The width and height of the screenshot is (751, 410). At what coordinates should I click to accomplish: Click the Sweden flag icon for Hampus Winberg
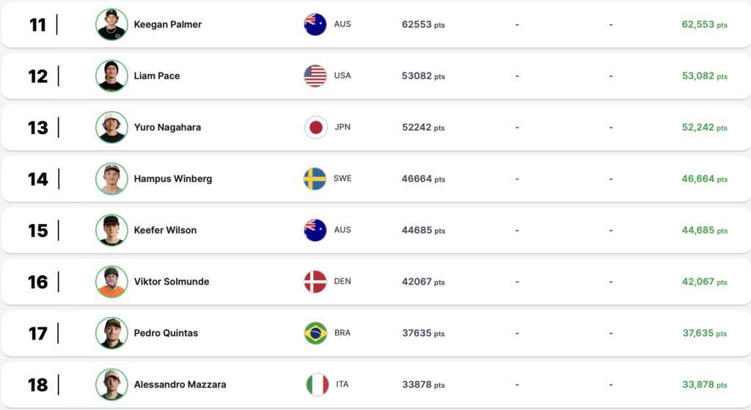click(315, 179)
